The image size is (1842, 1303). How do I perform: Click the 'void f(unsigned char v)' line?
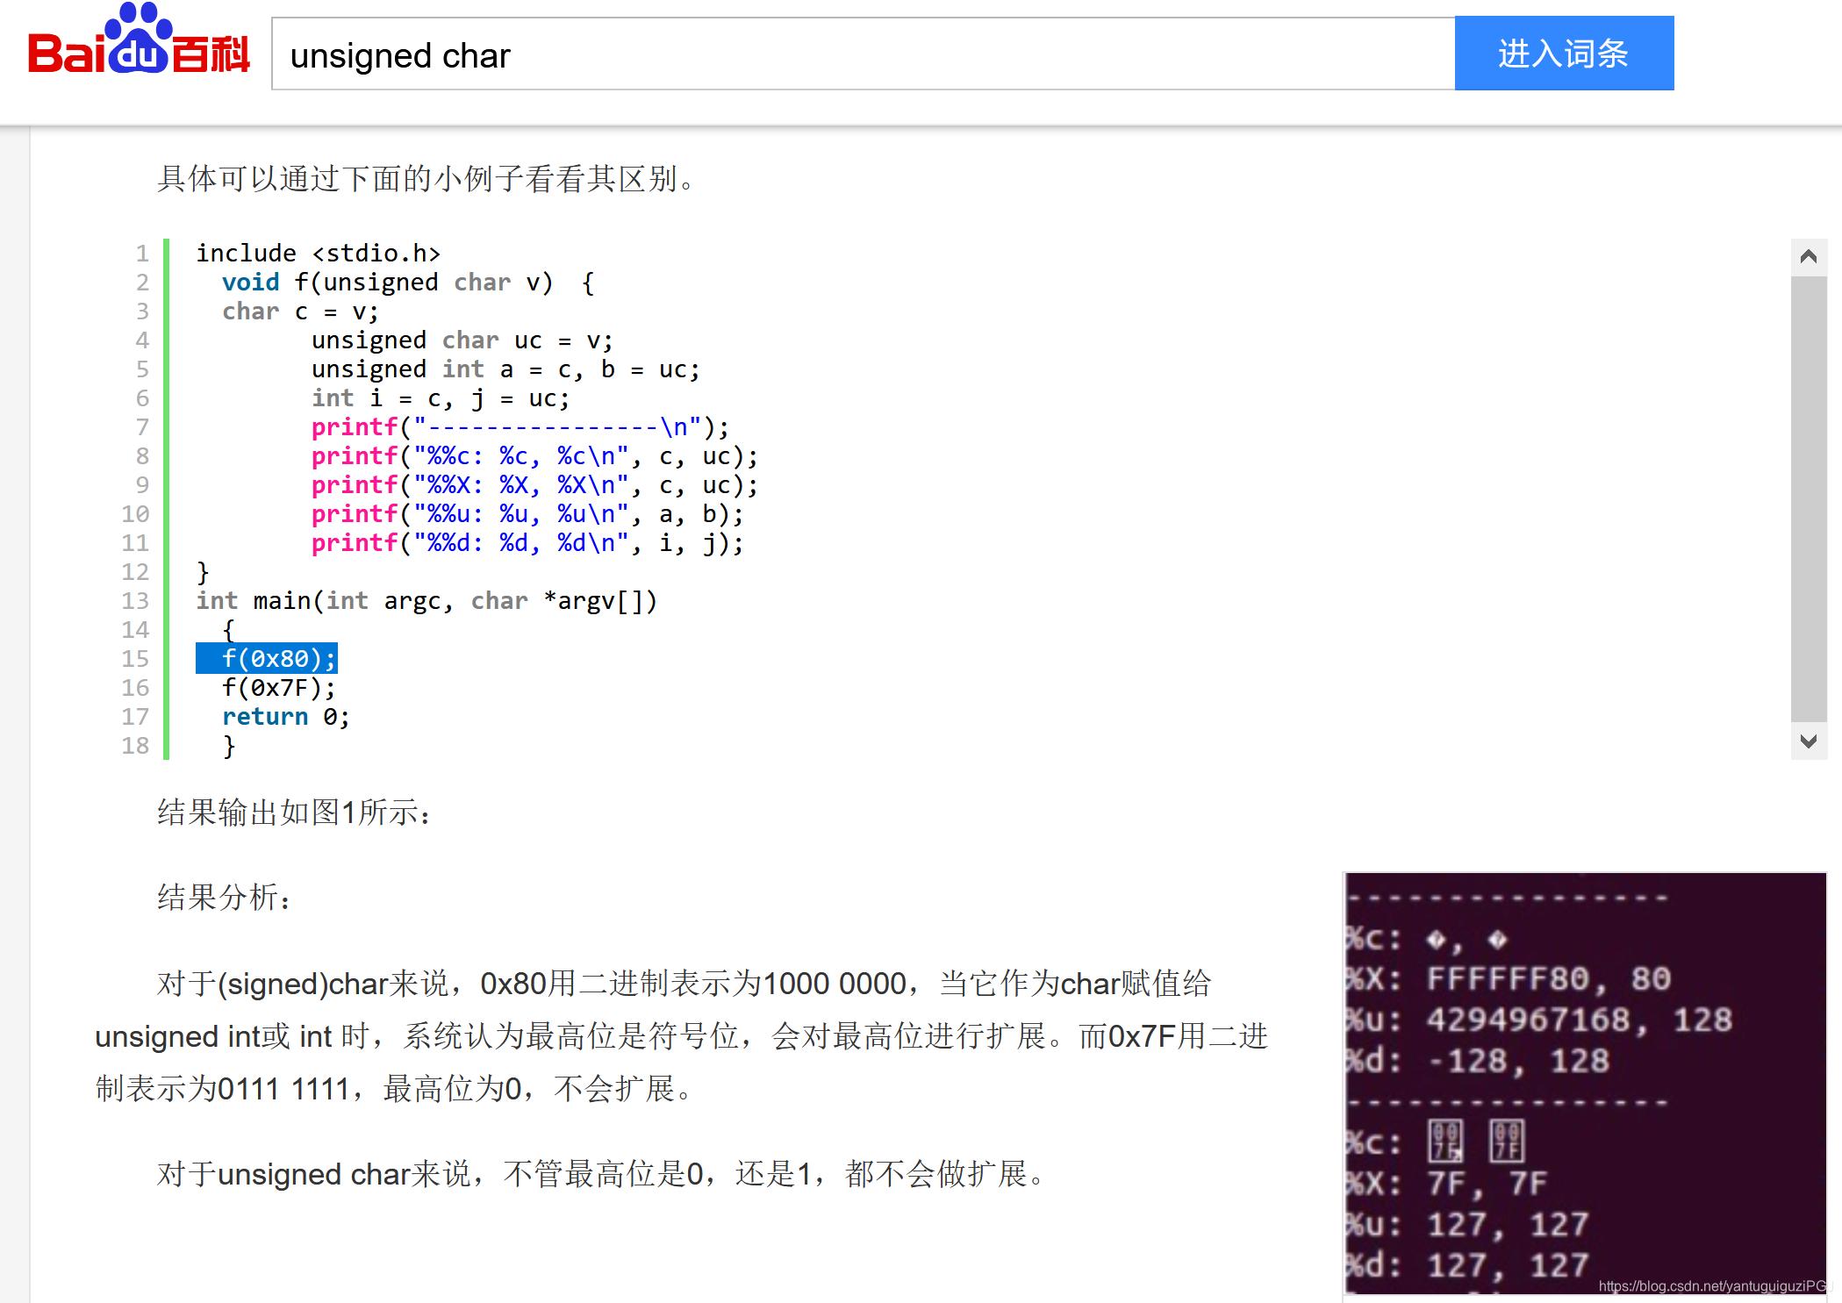point(408,283)
